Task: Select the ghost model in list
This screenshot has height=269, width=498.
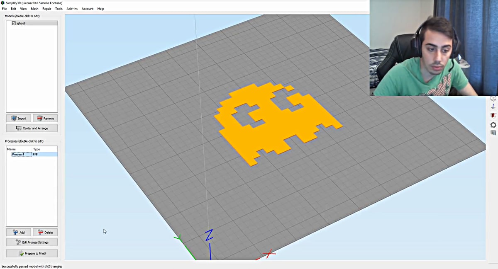Action: click(32, 23)
